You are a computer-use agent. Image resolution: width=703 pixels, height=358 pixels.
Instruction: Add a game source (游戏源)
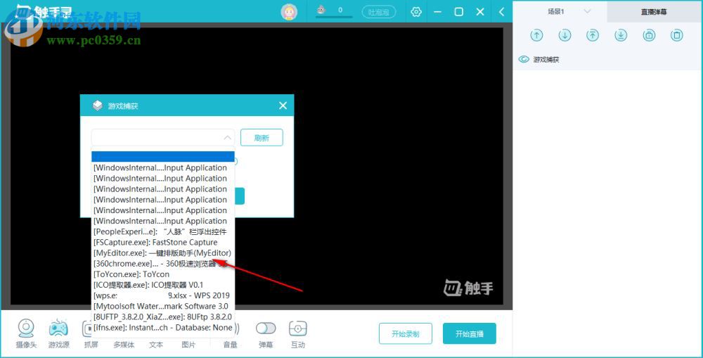(59, 334)
